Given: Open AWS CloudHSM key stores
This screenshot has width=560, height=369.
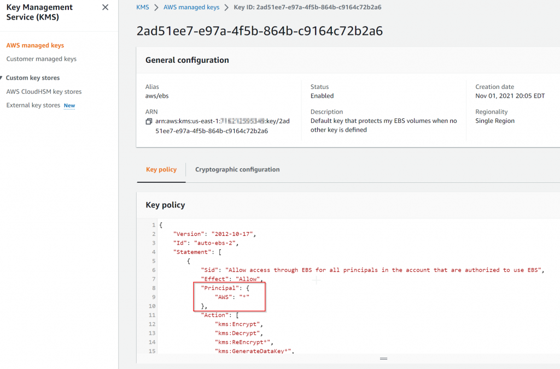Looking at the screenshot, I should click(x=44, y=92).
